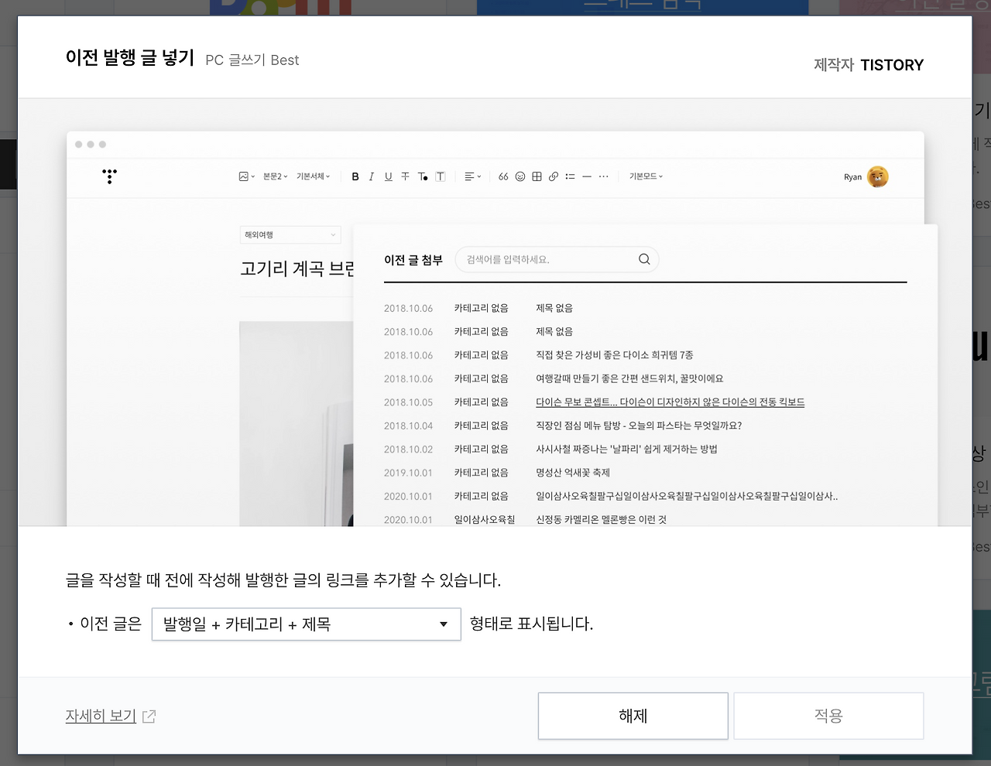Image resolution: width=991 pixels, height=766 pixels.
Task: Open the 해외여행 category selector
Action: [x=290, y=234]
